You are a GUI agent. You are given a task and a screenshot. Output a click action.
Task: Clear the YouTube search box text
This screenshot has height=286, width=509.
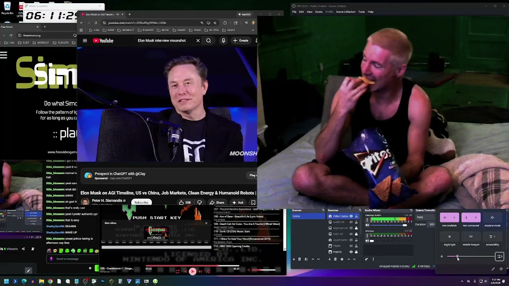198,41
